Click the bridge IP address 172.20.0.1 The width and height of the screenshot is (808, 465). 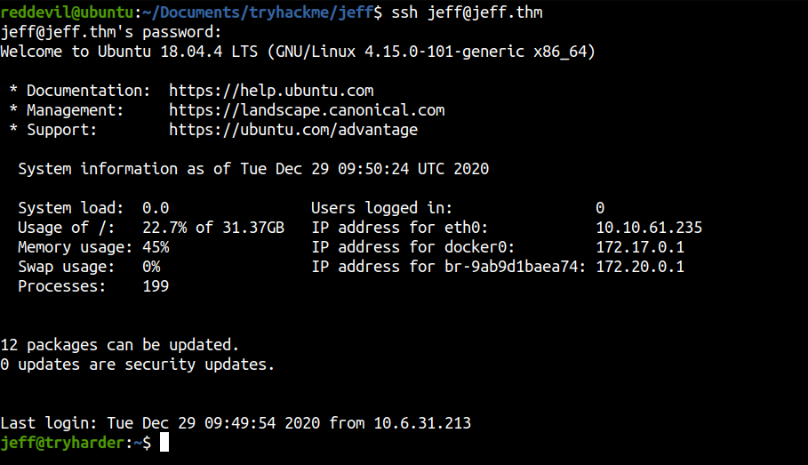pyautogui.click(x=640, y=267)
